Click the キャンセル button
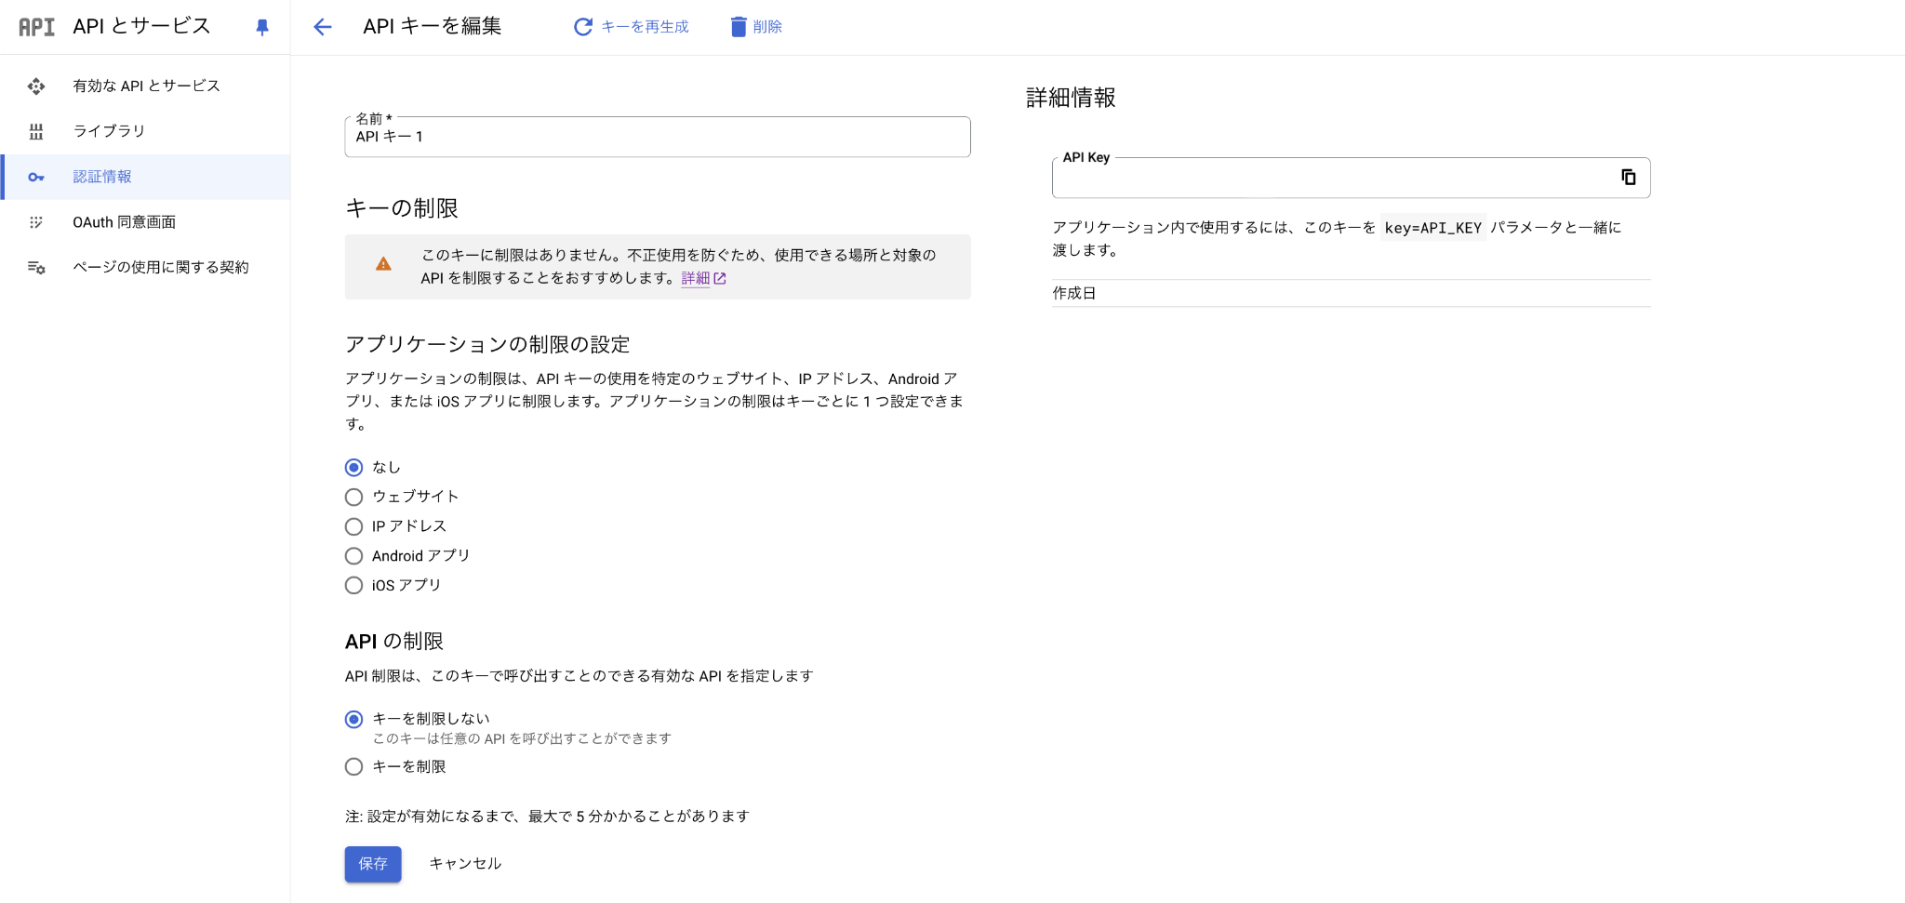The width and height of the screenshot is (1905, 903). tap(465, 864)
